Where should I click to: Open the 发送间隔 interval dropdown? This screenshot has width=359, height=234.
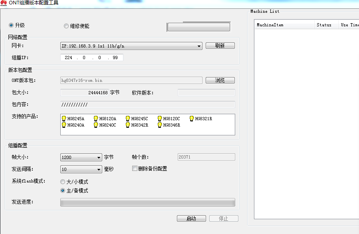pos(81,169)
